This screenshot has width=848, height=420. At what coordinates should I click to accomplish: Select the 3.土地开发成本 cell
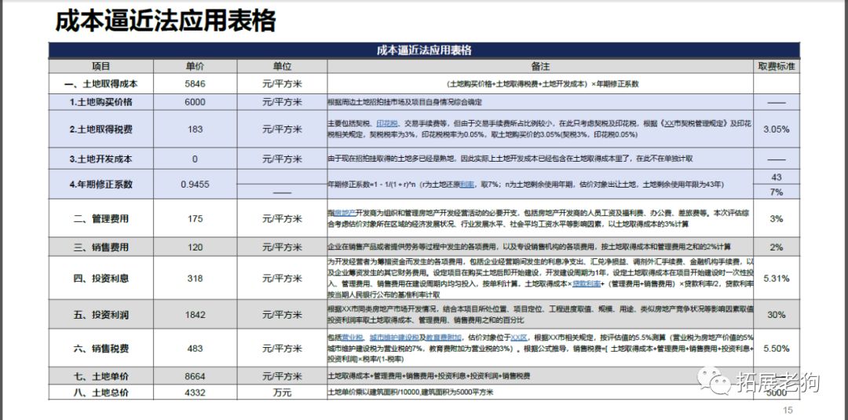[x=101, y=159]
